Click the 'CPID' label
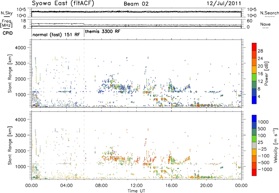279x193 pixels. click(x=7, y=33)
